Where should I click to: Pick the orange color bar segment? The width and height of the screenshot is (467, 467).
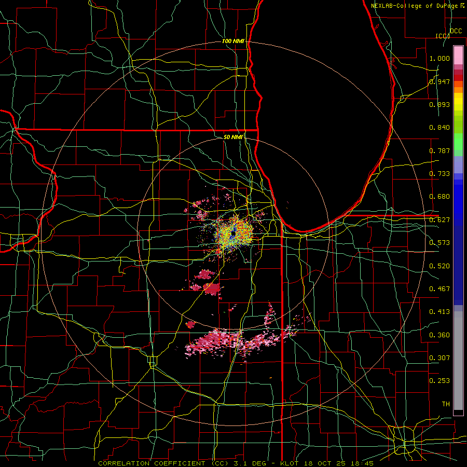pos(458,90)
